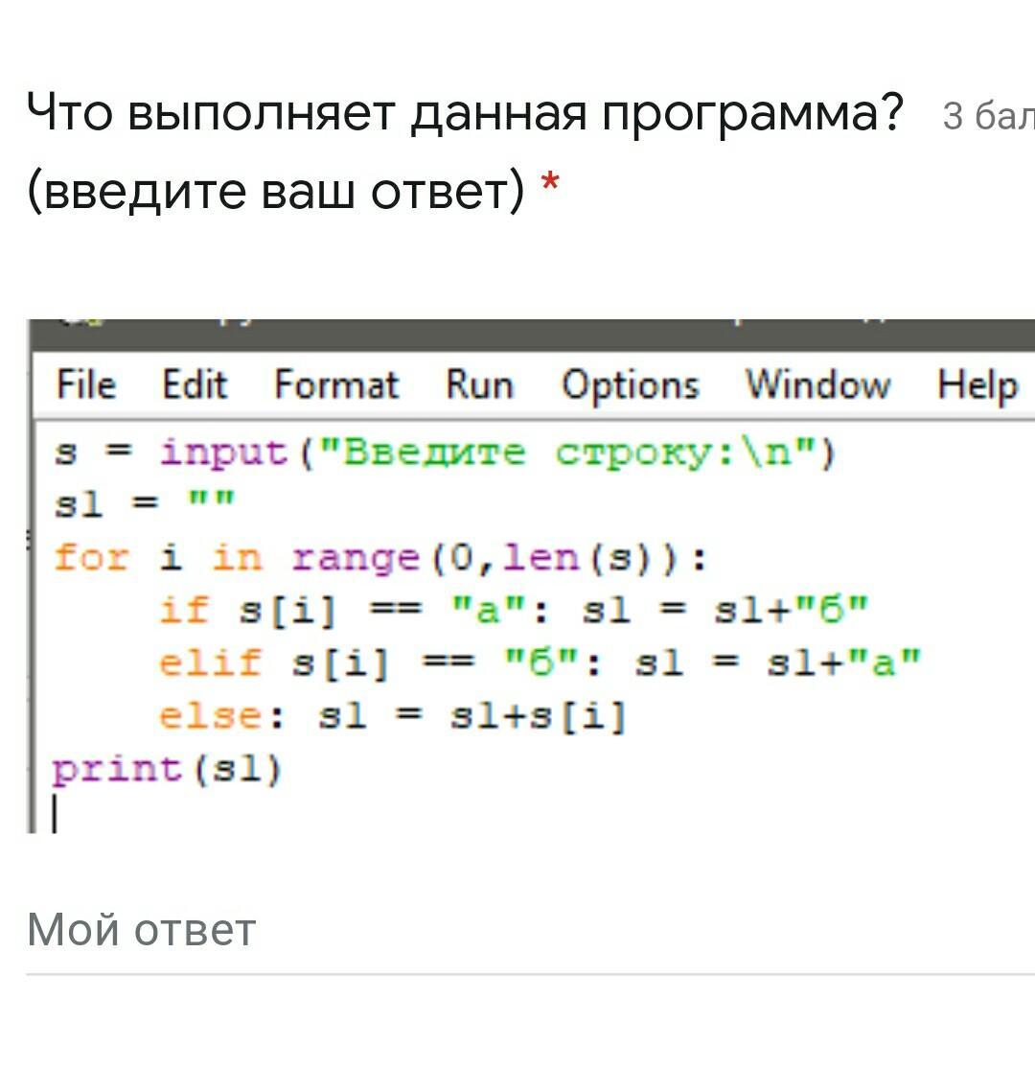Click the "3 бал" points label

pos(987,117)
